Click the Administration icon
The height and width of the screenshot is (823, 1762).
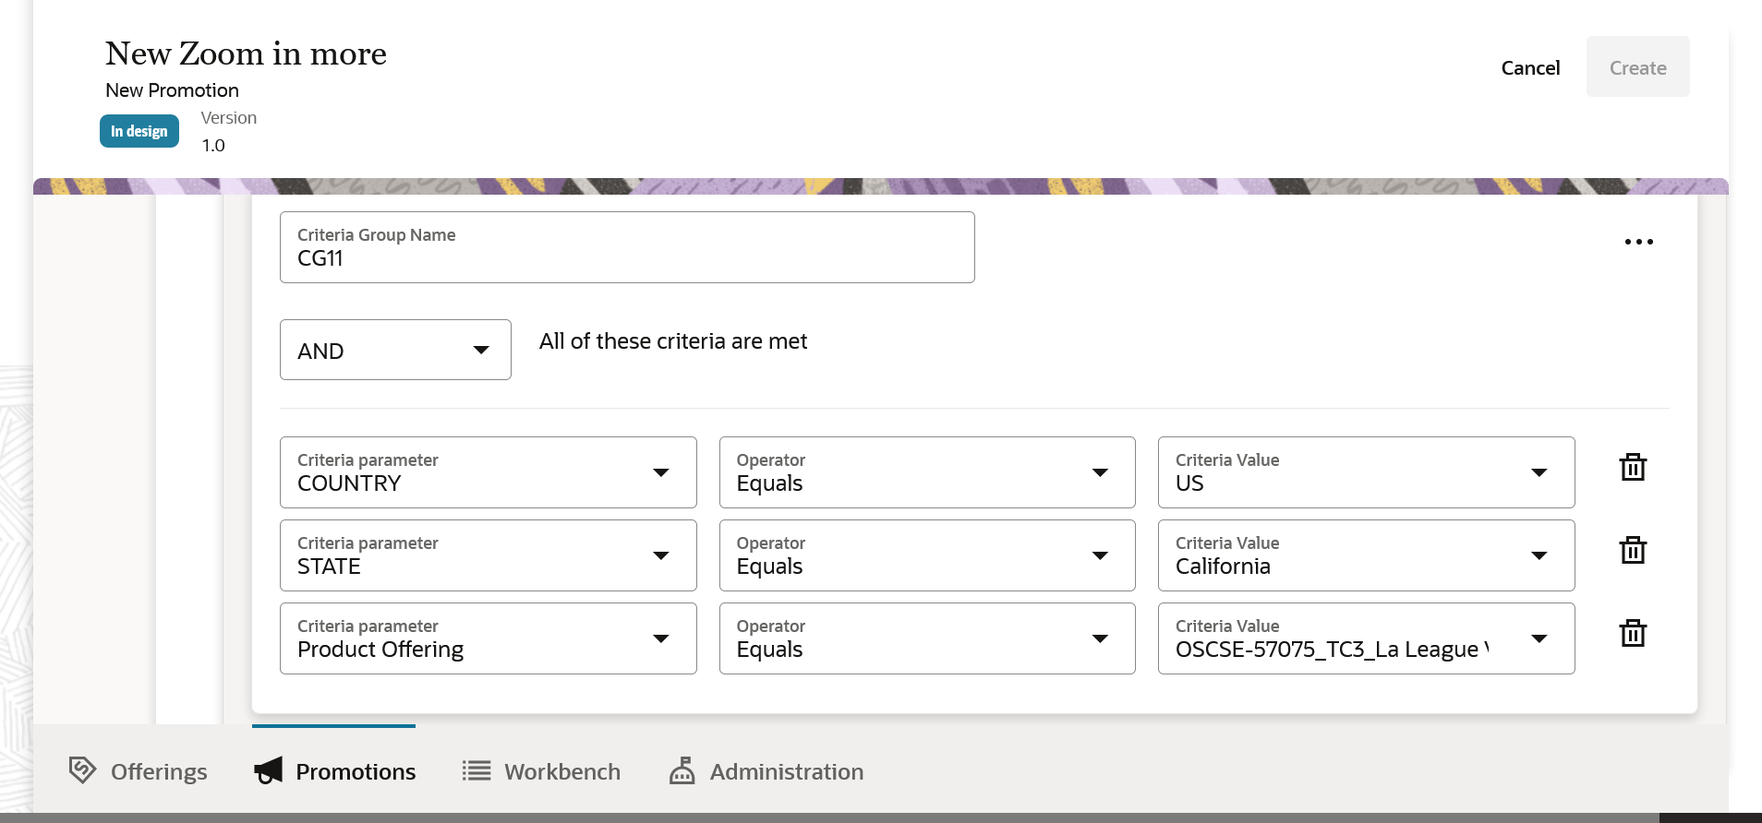coord(681,770)
